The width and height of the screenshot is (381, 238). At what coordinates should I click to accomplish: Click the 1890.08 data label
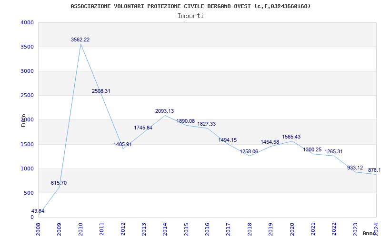click(185, 121)
